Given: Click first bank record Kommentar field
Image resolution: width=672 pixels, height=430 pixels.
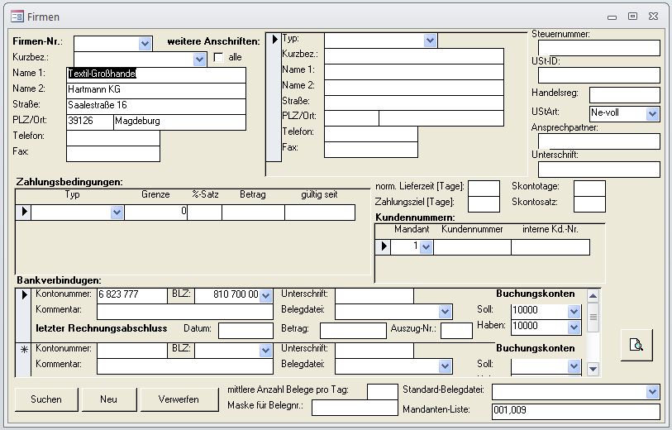Looking at the screenshot, I should coord(184,312).
